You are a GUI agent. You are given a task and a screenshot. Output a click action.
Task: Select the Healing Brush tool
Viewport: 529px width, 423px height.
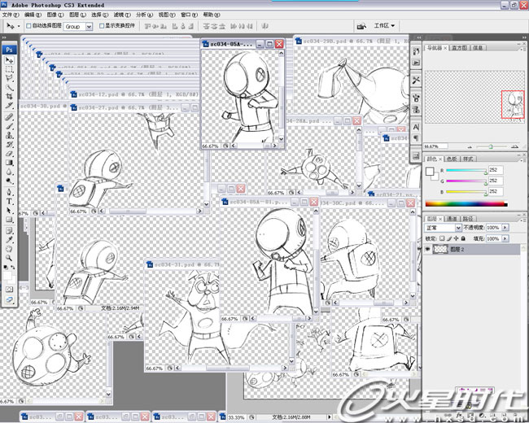click(x=9, y=117)
